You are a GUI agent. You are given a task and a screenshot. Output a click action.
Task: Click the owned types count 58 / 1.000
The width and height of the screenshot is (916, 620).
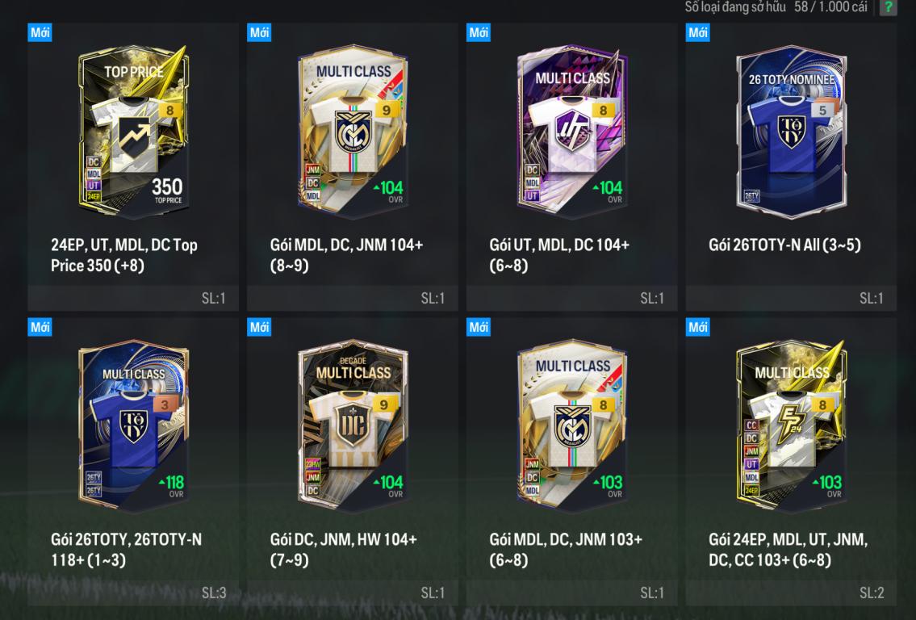click(x=830, y=7)
